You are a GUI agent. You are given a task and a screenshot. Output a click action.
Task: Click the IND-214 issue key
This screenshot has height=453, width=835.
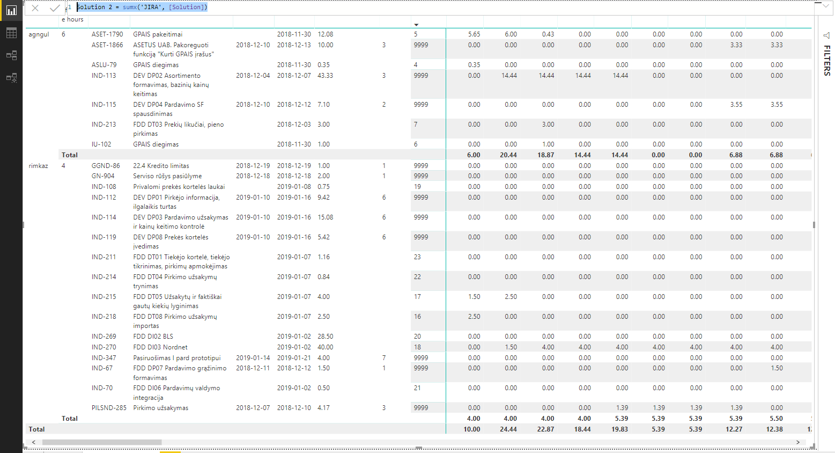pyautogui.click(x=104, y=277)
